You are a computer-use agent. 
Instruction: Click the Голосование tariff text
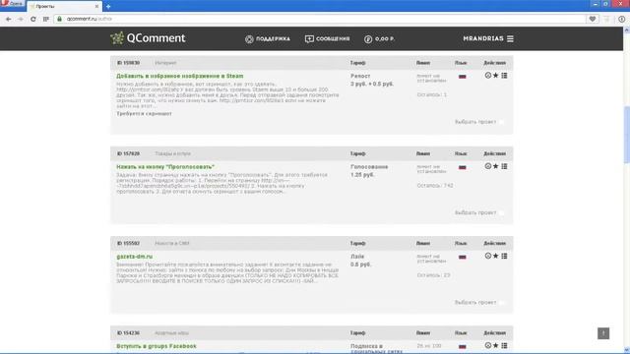click(369, 166)
